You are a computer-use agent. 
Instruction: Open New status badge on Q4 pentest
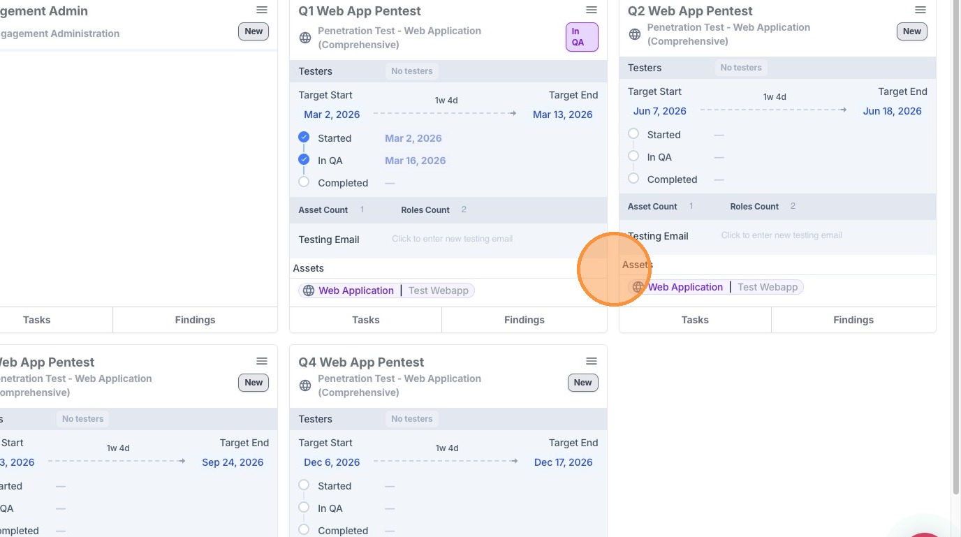pos(582,383)
